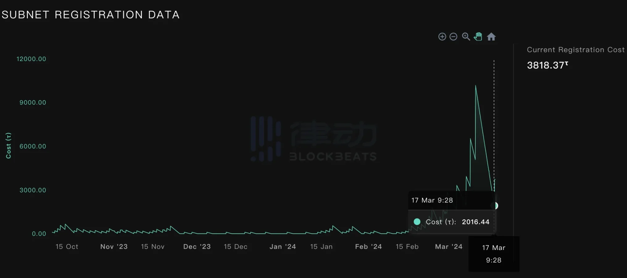Select the SUBNET REGISTRATION DATA title
Screen dimensions: 627x278
pos(91,14)
